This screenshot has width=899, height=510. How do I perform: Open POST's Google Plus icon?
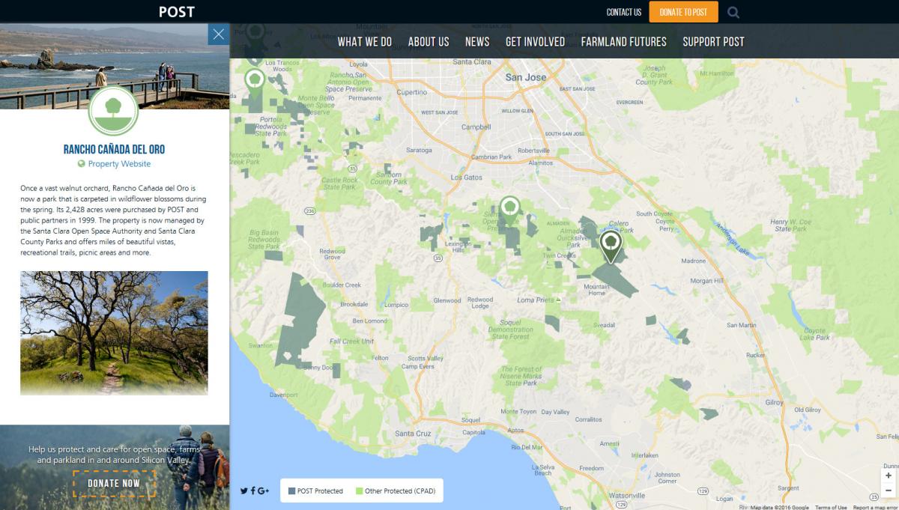pos(263,491)
